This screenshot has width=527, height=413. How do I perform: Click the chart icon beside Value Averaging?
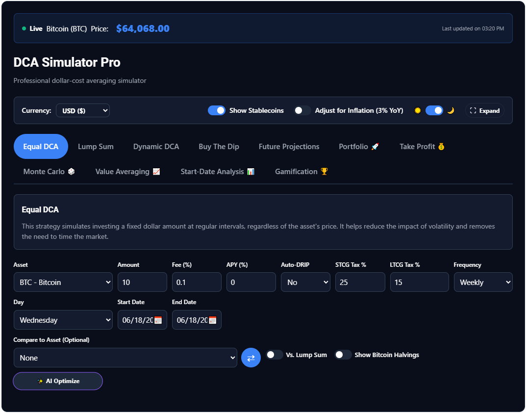click(156, 172)
